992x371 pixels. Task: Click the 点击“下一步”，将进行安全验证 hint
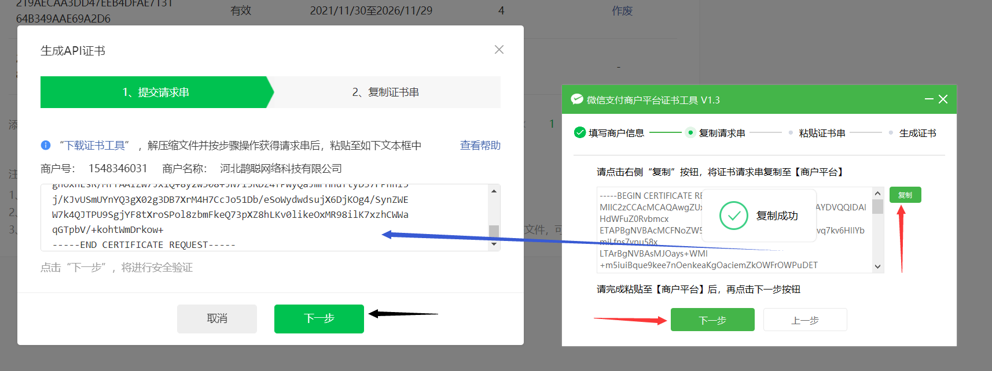tap(116, 268)
